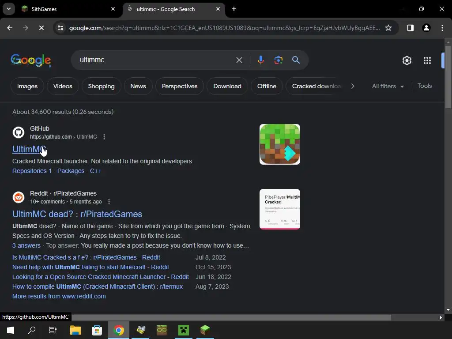The height and width of the screenshot is (339, 452).
Task: Filter results by News
Action: point(138,86)
